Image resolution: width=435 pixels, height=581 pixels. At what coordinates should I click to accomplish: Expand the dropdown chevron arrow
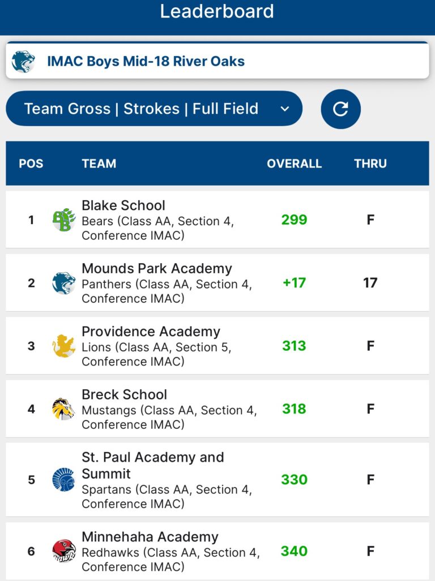click(285, 109)
